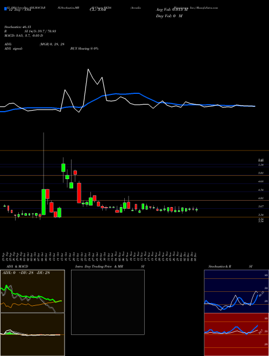Click the '(MGR) 0, 28, 28' ADX values

point(52,44)
